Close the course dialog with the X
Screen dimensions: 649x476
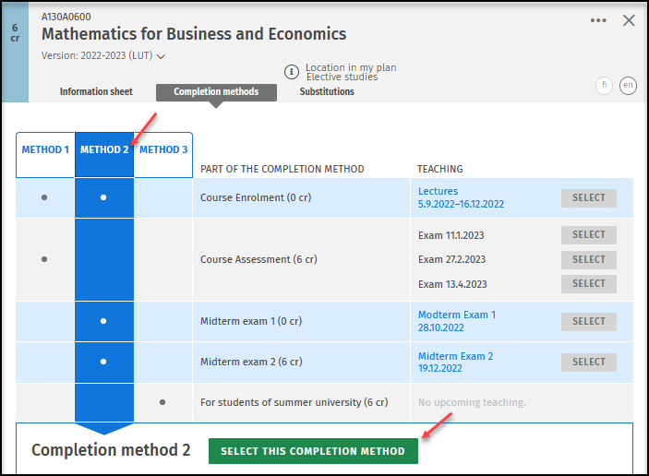[x=629, y=20]
